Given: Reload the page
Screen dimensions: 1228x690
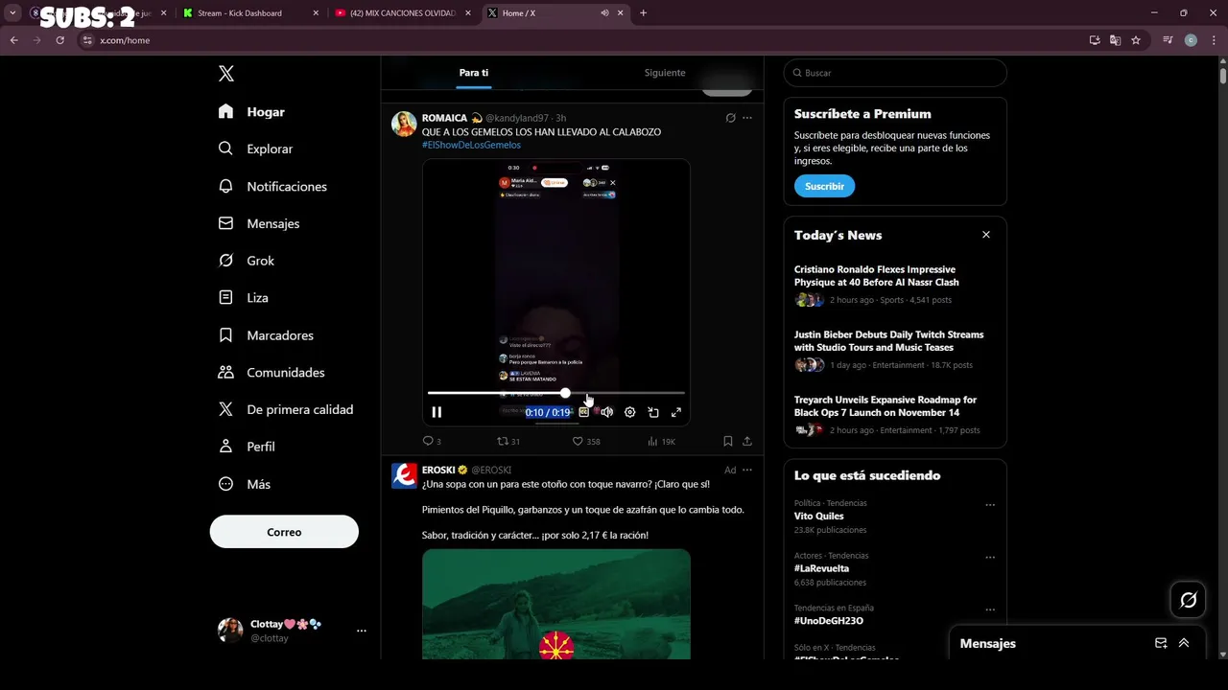Looking at the screenshot, I should coord(59,40).
